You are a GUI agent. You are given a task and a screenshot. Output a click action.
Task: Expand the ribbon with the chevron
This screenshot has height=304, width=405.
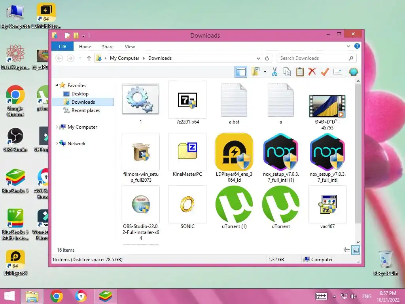348,46
